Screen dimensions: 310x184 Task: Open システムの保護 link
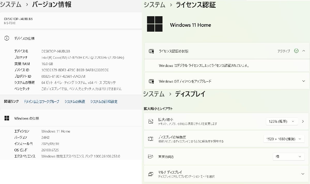tap(75, 102)
